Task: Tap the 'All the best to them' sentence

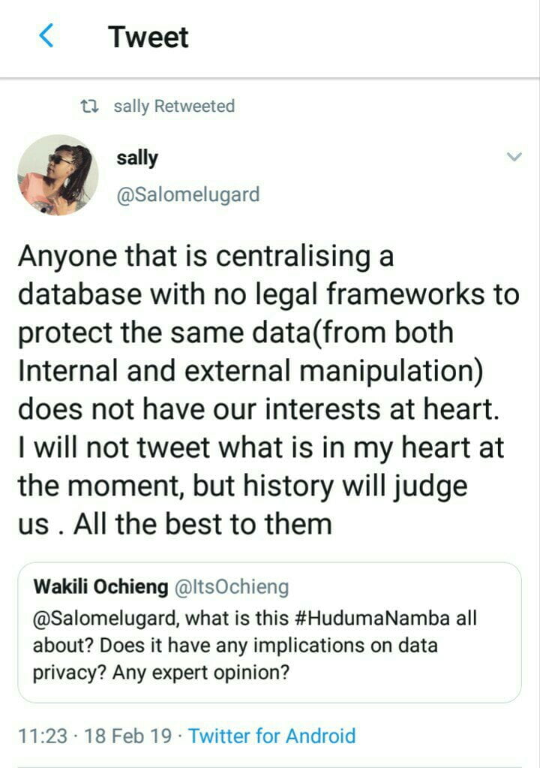Action: (x=203, y=523)
